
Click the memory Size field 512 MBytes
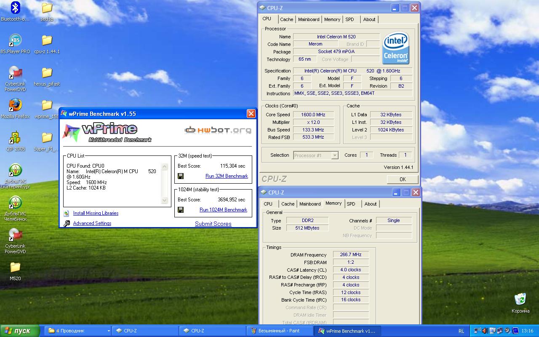pyautogui.click(x=307, y=228)
